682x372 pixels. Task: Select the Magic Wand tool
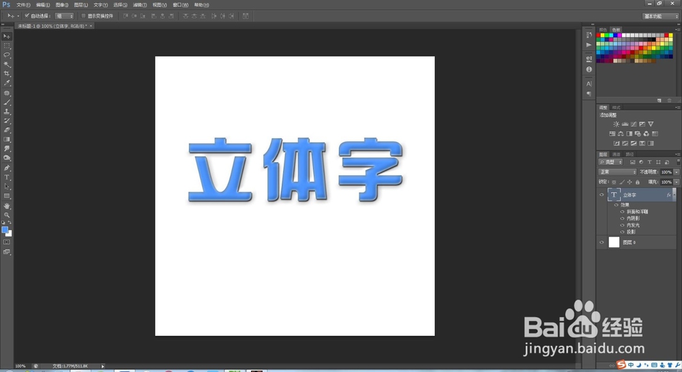pyautogui.click(x=7, y=64)
